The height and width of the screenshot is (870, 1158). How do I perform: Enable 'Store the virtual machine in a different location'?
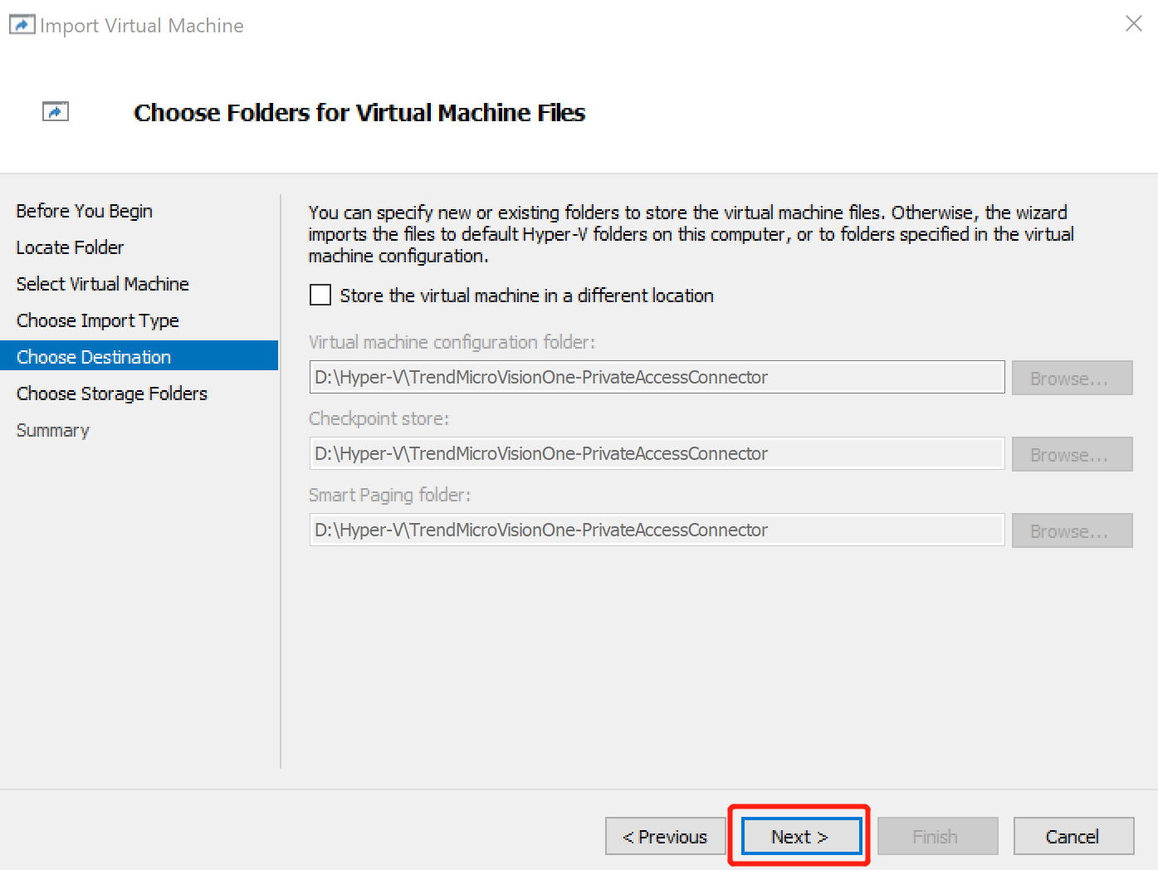(x=320, y=295)
